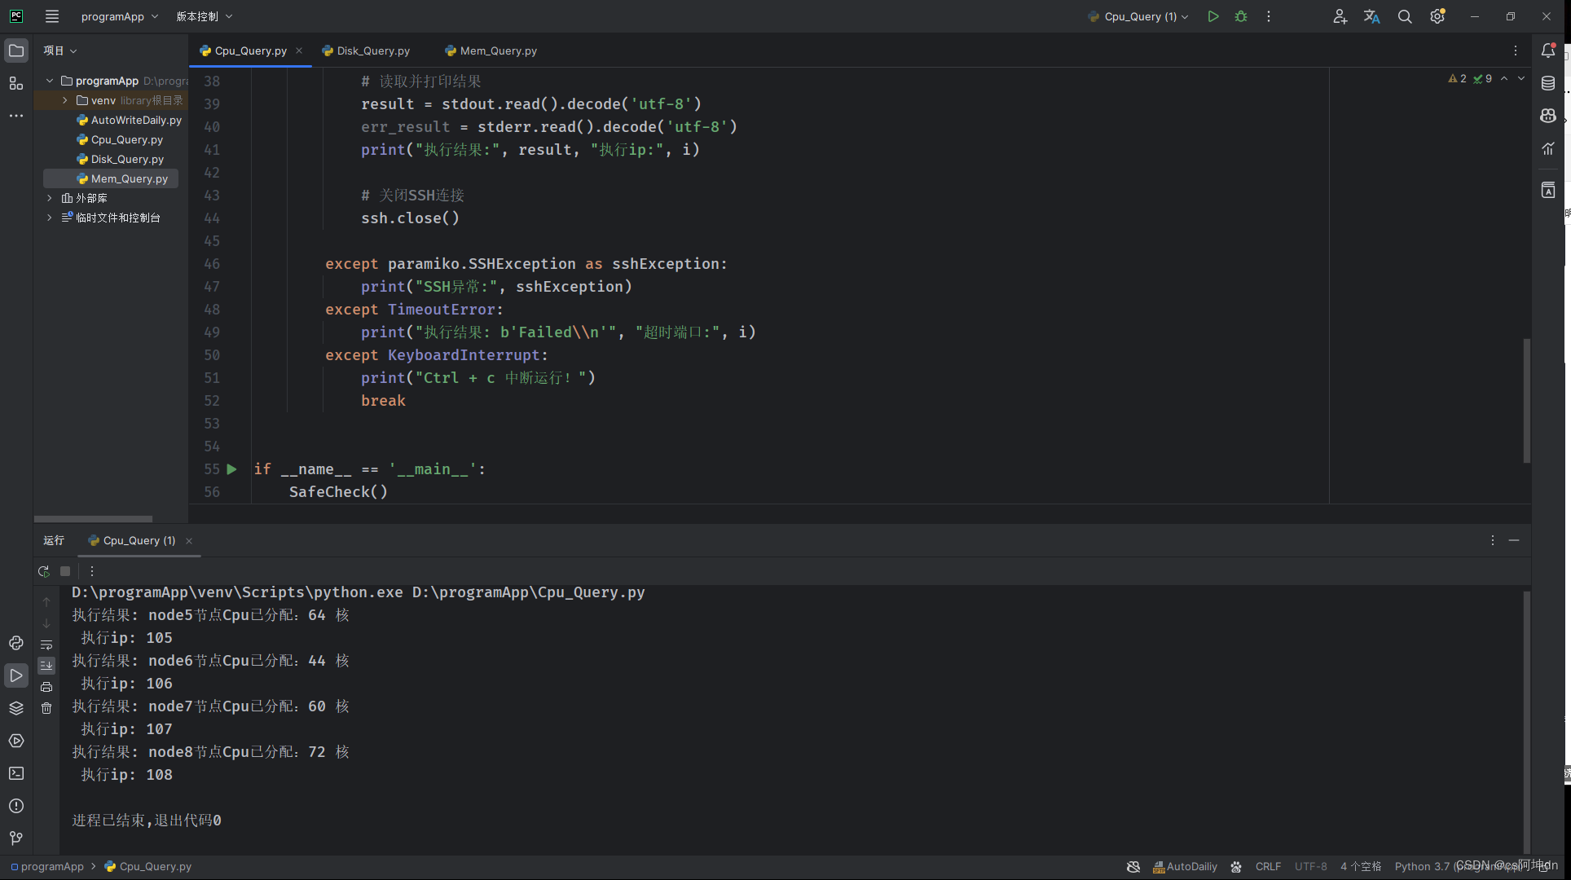Viewport: 1571px width, 880px height.
Task: Open the Database tool window
Action: coord(1548,83)
